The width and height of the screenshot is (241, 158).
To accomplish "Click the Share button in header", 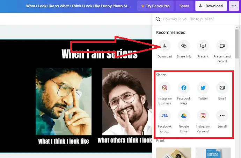I will point(184,6).
